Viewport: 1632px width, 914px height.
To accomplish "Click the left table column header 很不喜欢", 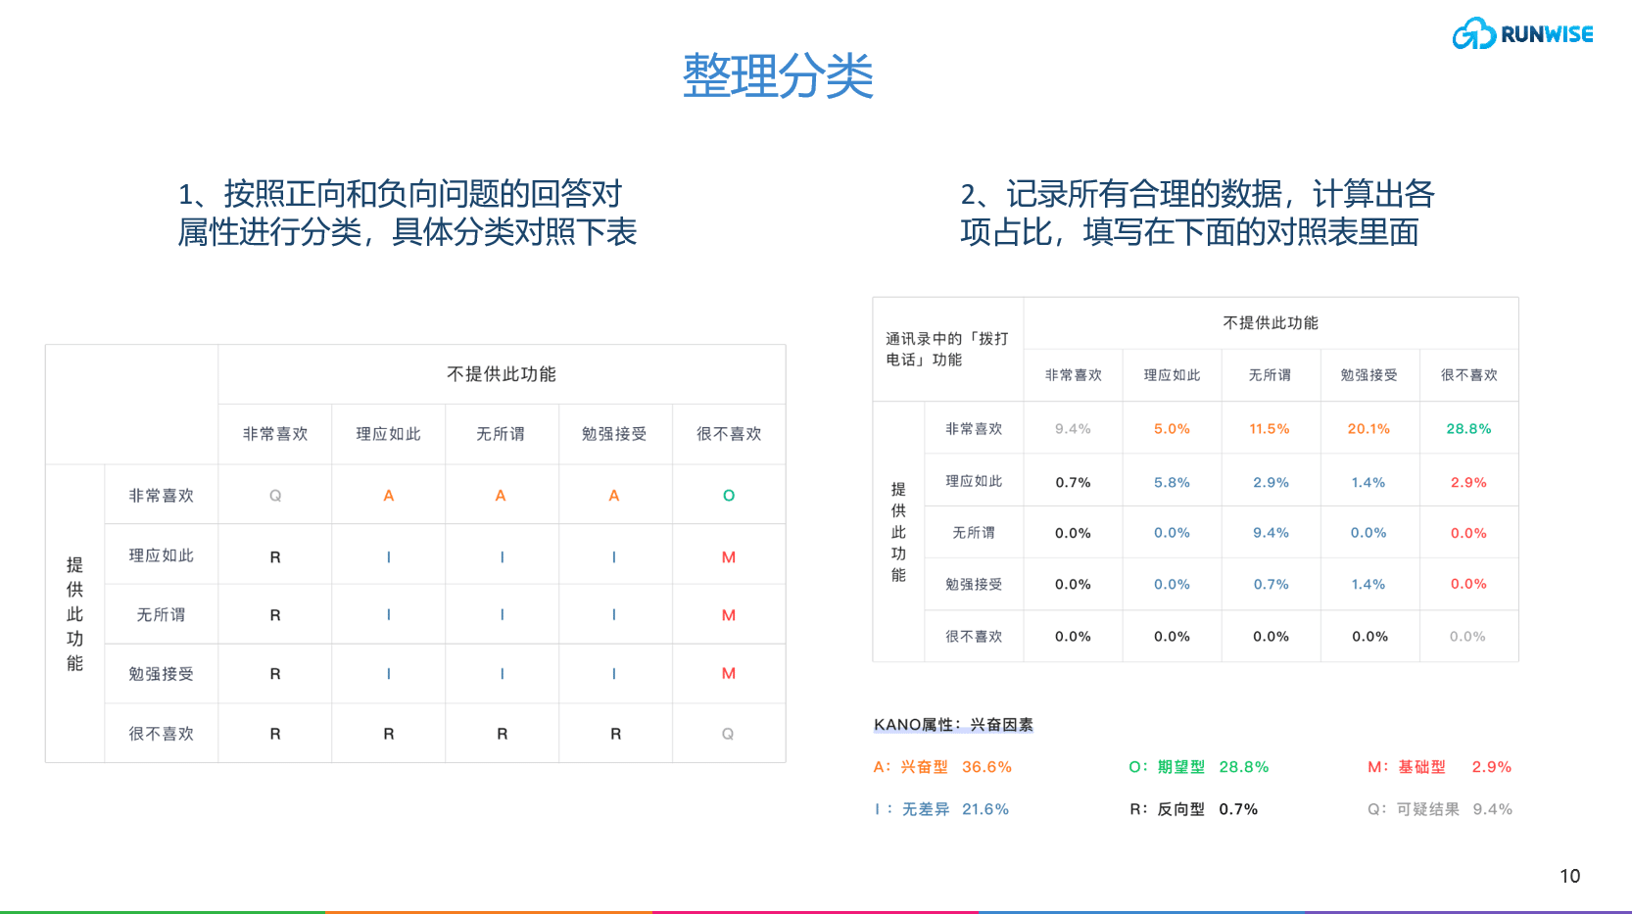I will tap(729, 434).
